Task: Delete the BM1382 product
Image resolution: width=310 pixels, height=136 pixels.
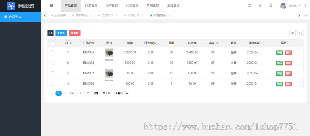Action: (289, 73)
